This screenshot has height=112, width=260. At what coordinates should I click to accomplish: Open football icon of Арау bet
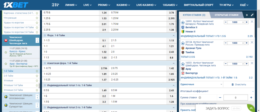click(x=183, y=64)
